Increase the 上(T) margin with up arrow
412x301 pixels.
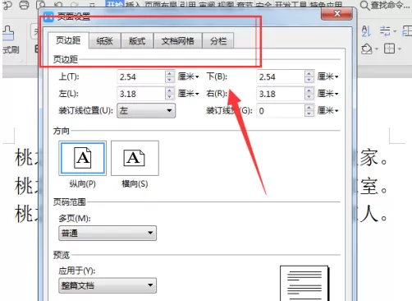pyautogui.click(x=170, y=73)
